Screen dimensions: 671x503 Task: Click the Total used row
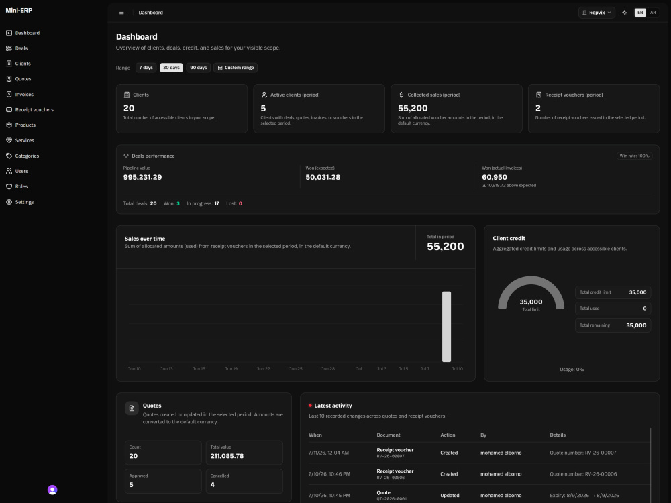[613, 309]
